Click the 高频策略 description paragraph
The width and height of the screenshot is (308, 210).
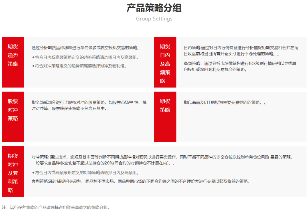(240, 67)
